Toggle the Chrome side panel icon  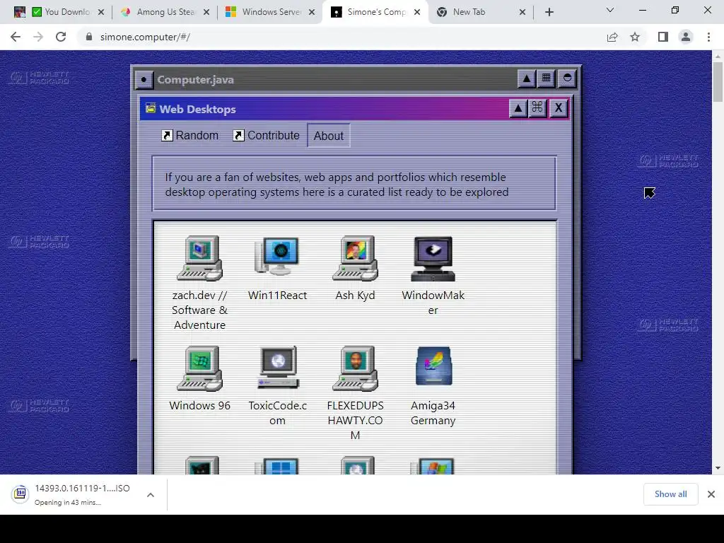pyautogui.click(x=663, y=37)
